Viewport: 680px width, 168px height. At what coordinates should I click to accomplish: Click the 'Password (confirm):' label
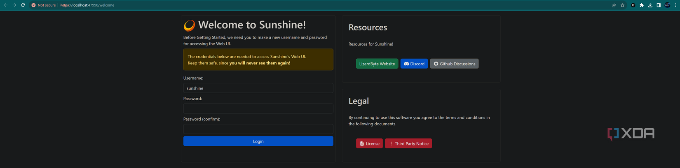tap(202, 119)
